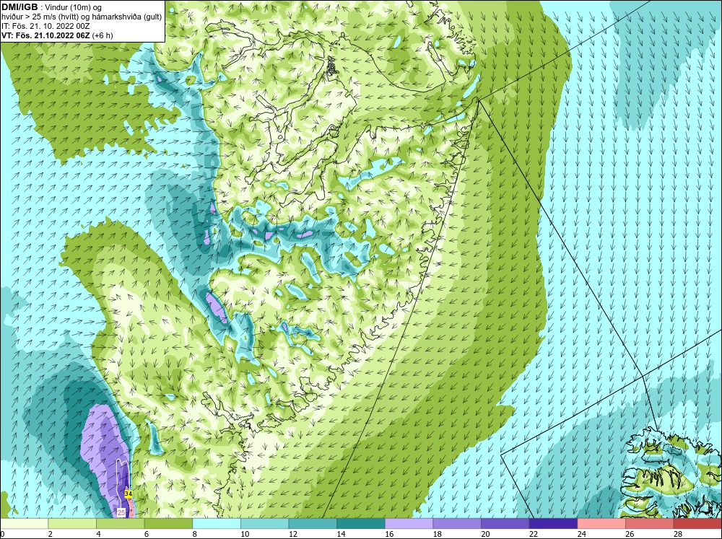Click the "DMI/IGB" title text
Viewport: 722px width, 539px height.
pos(19,7)
